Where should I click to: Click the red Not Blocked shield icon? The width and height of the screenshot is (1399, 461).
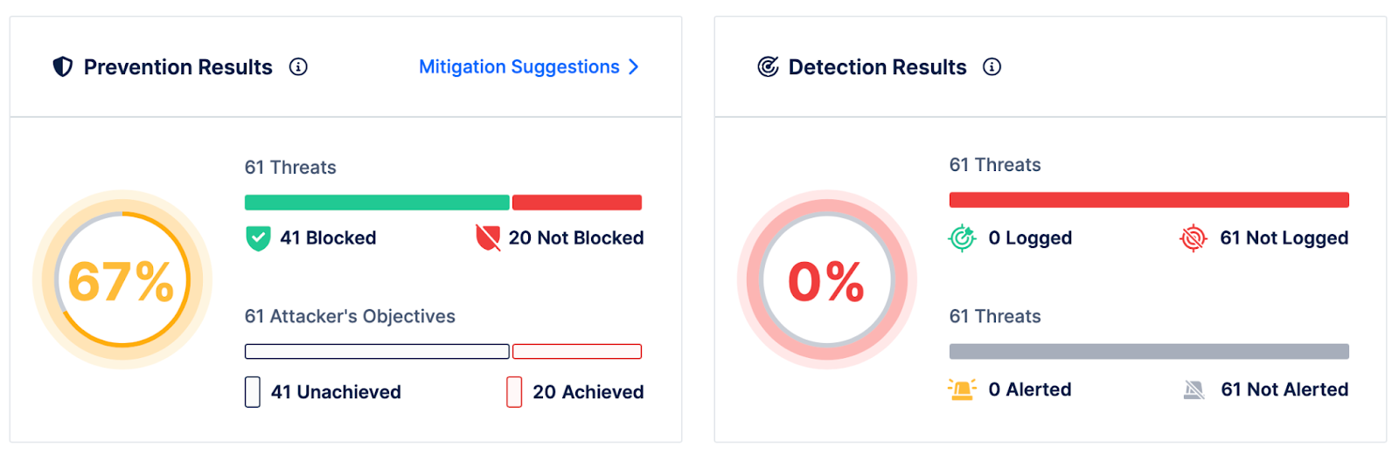click(x=488, y=237)
